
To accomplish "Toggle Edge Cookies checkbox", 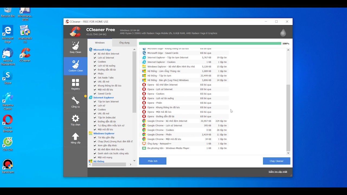I will [x=95, y=62].
